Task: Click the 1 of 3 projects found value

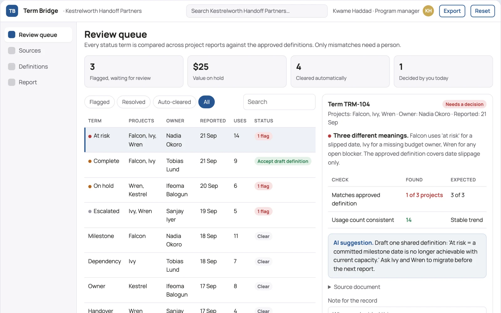Action: [x=424, y=195]
